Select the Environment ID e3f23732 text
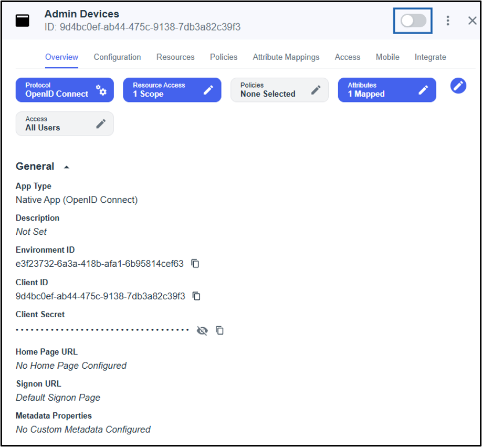Viewport: 482px width, 447px height. (100, 264)
